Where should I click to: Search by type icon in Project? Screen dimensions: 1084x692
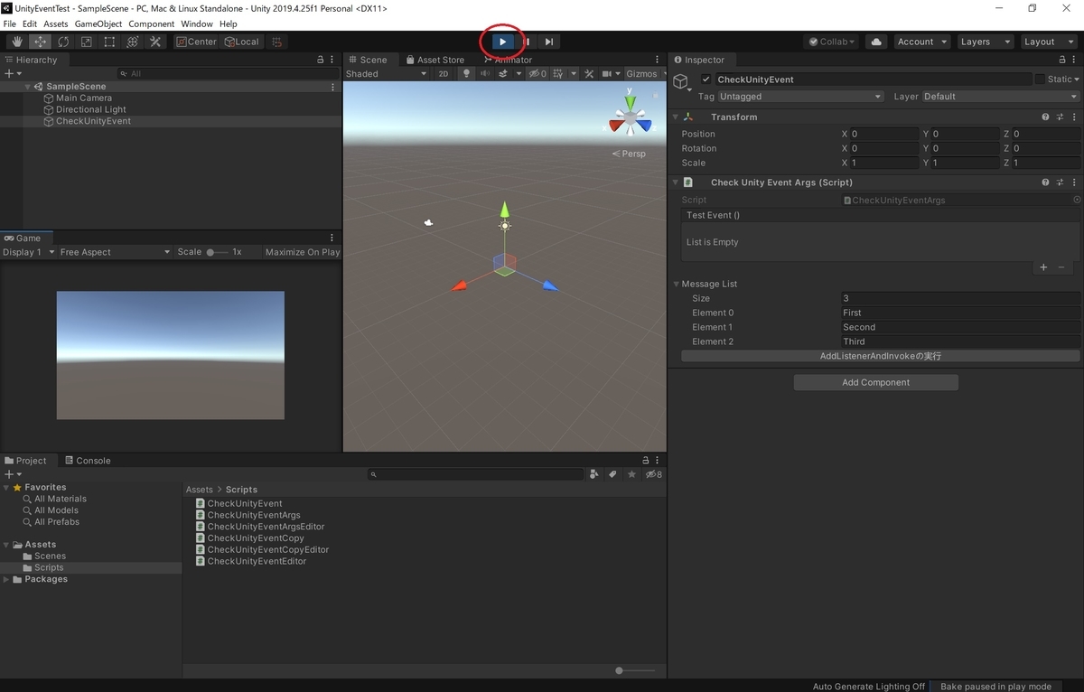(593, 474)
